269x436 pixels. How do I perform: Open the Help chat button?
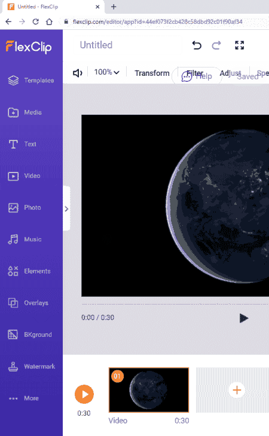click(197, 76)
